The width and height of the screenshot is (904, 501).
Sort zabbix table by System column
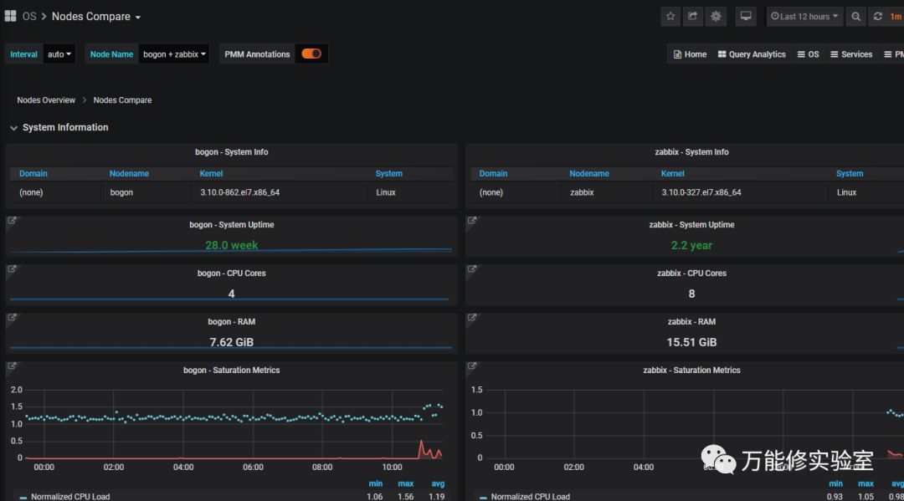click(850, 173)
